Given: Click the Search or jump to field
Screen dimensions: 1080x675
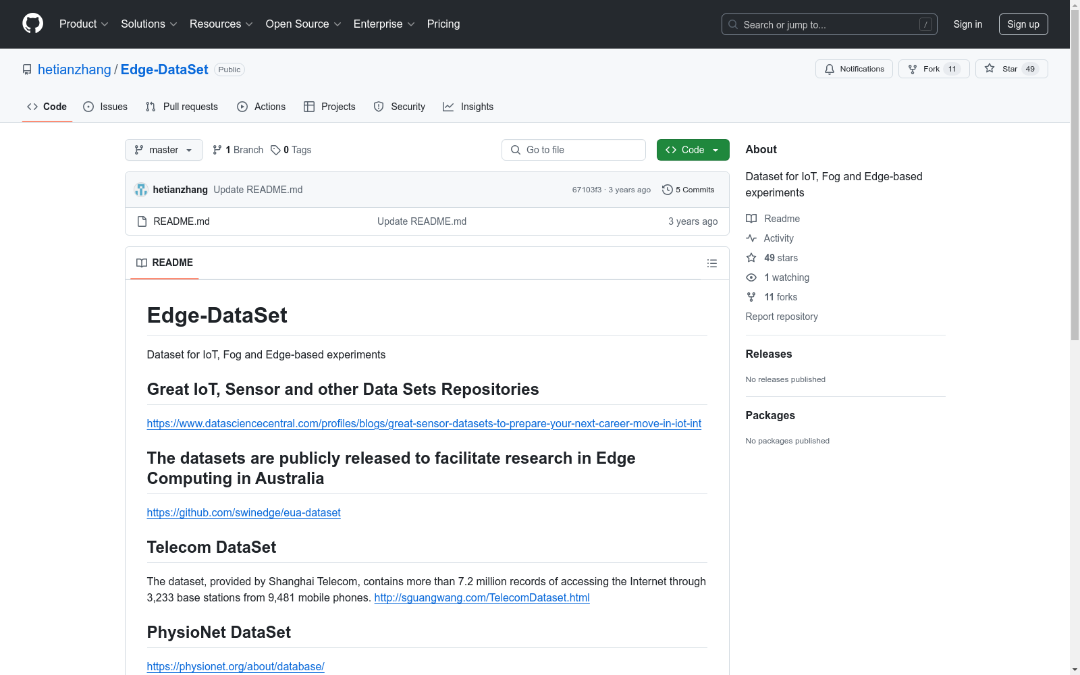Looking at the screenshot, I should coord(830,24).
